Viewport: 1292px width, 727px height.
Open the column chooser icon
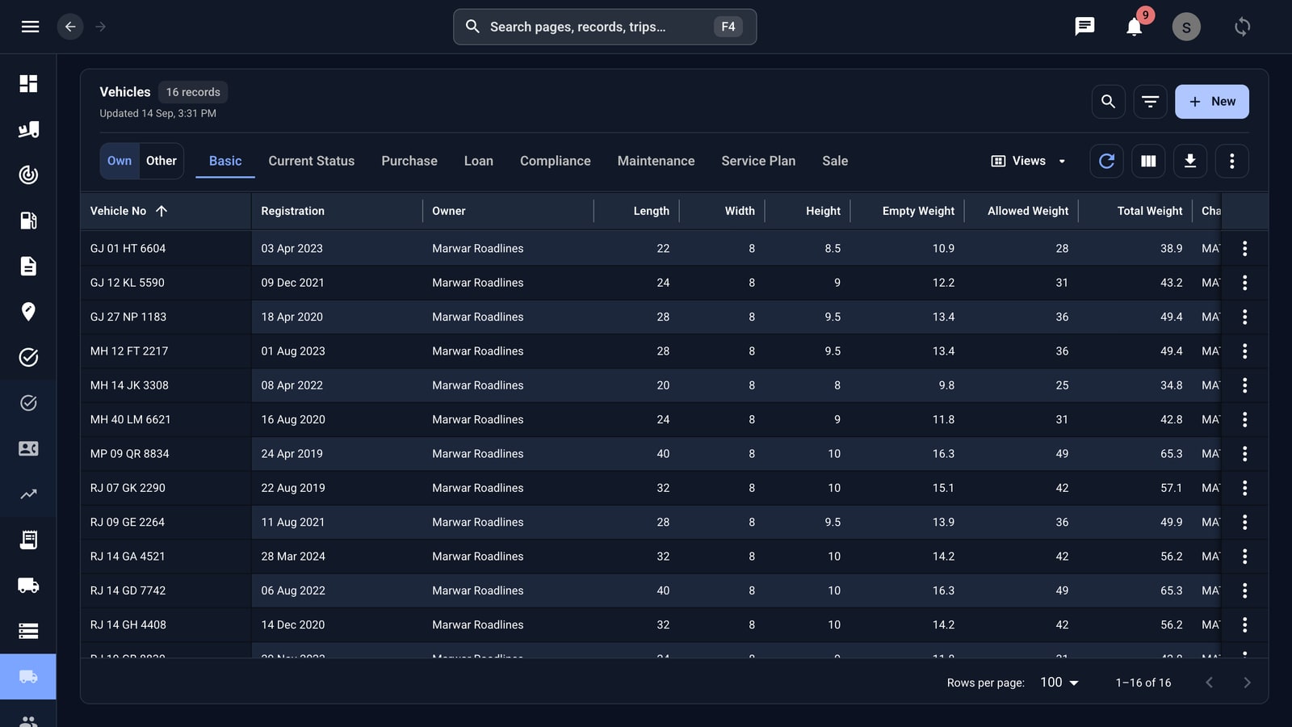(1148, 161)
